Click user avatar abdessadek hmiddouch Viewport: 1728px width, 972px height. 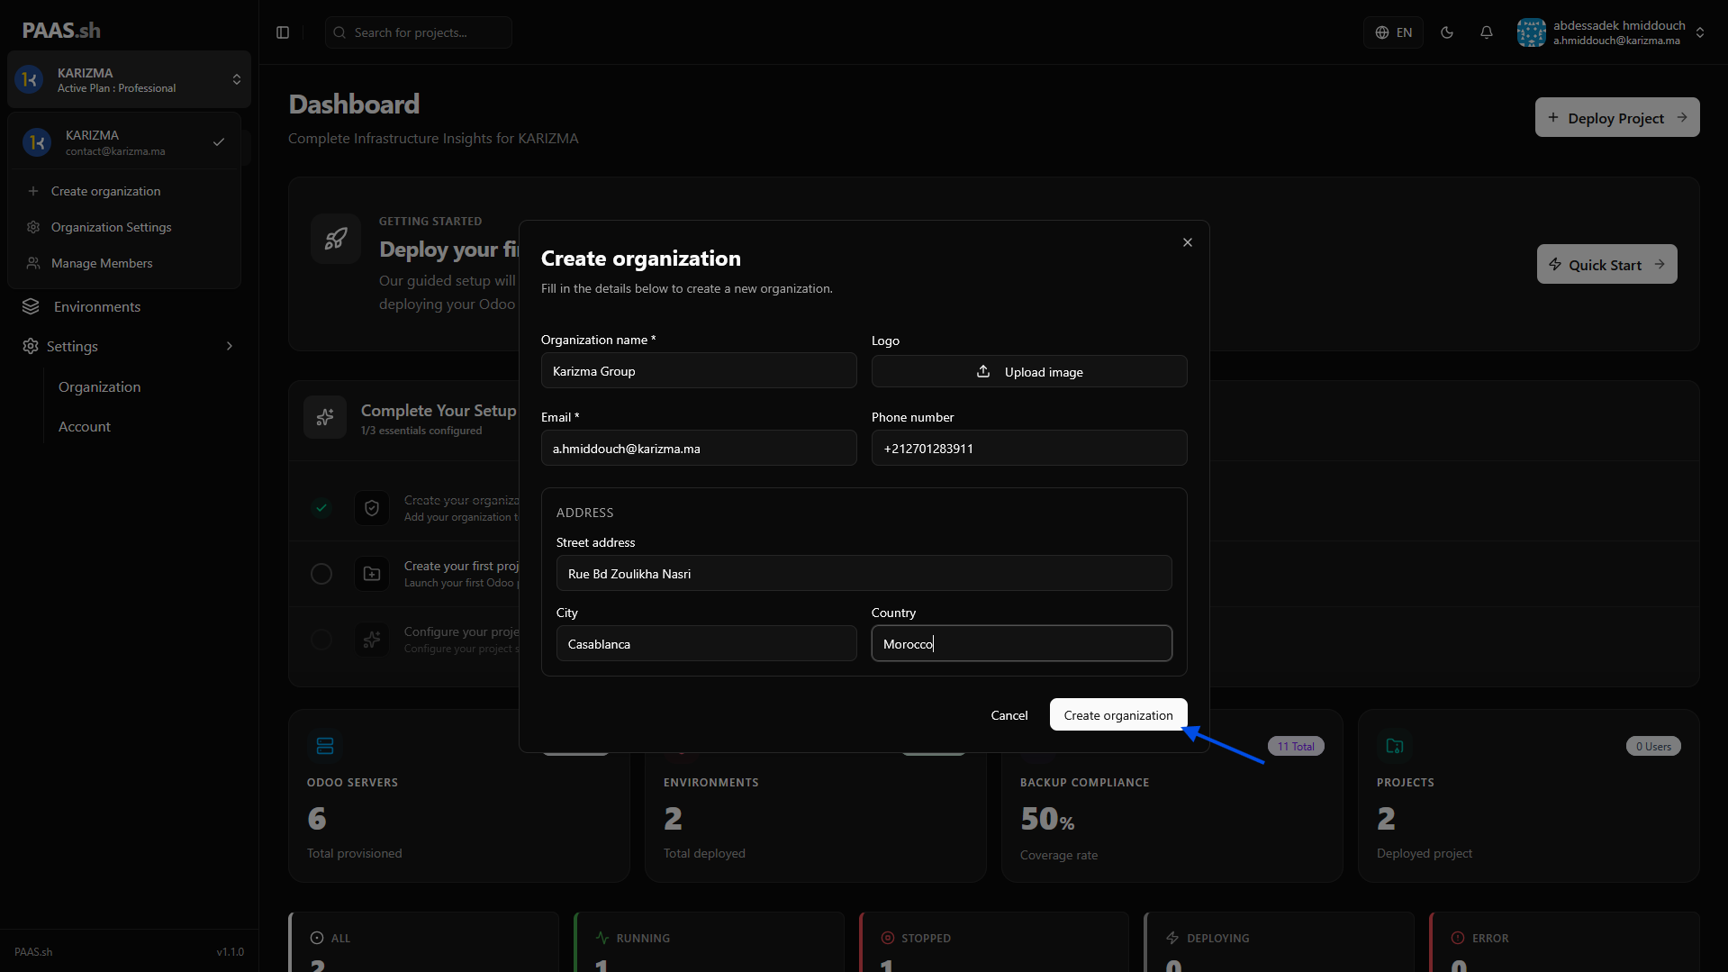click(x=1531, y=32)
